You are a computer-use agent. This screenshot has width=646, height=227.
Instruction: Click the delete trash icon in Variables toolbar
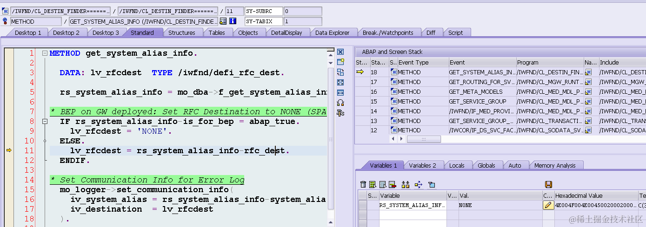363,184
